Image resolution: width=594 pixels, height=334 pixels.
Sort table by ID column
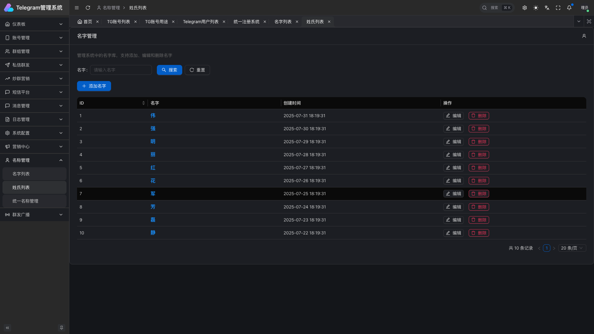coord(143,103)
